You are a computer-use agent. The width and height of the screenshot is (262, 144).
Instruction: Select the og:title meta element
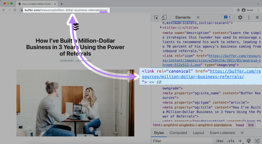click(x=212, y=112)
